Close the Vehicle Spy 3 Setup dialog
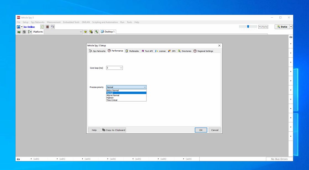 coord(219,45)
